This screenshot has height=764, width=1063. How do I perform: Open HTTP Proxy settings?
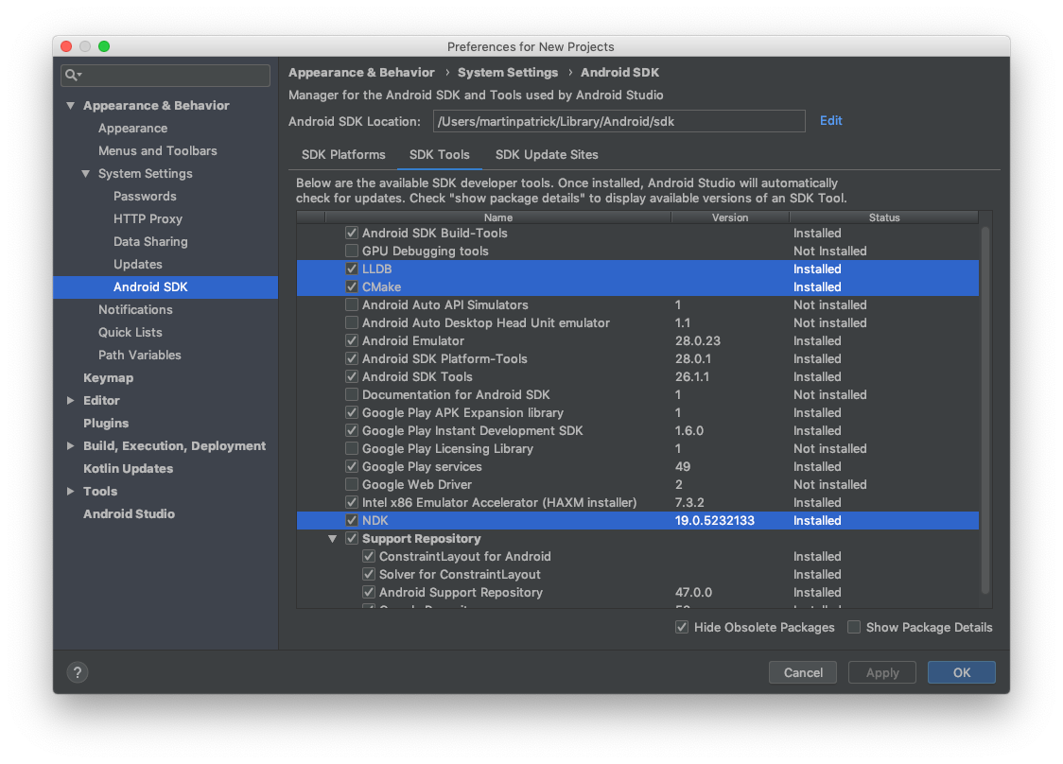pyautogui.click(x=148, y=219)
